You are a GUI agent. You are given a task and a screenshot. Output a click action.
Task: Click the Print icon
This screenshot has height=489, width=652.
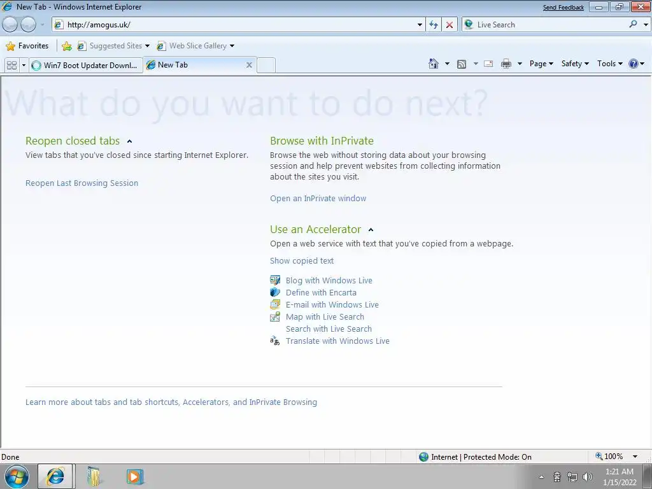click(506, 64)
